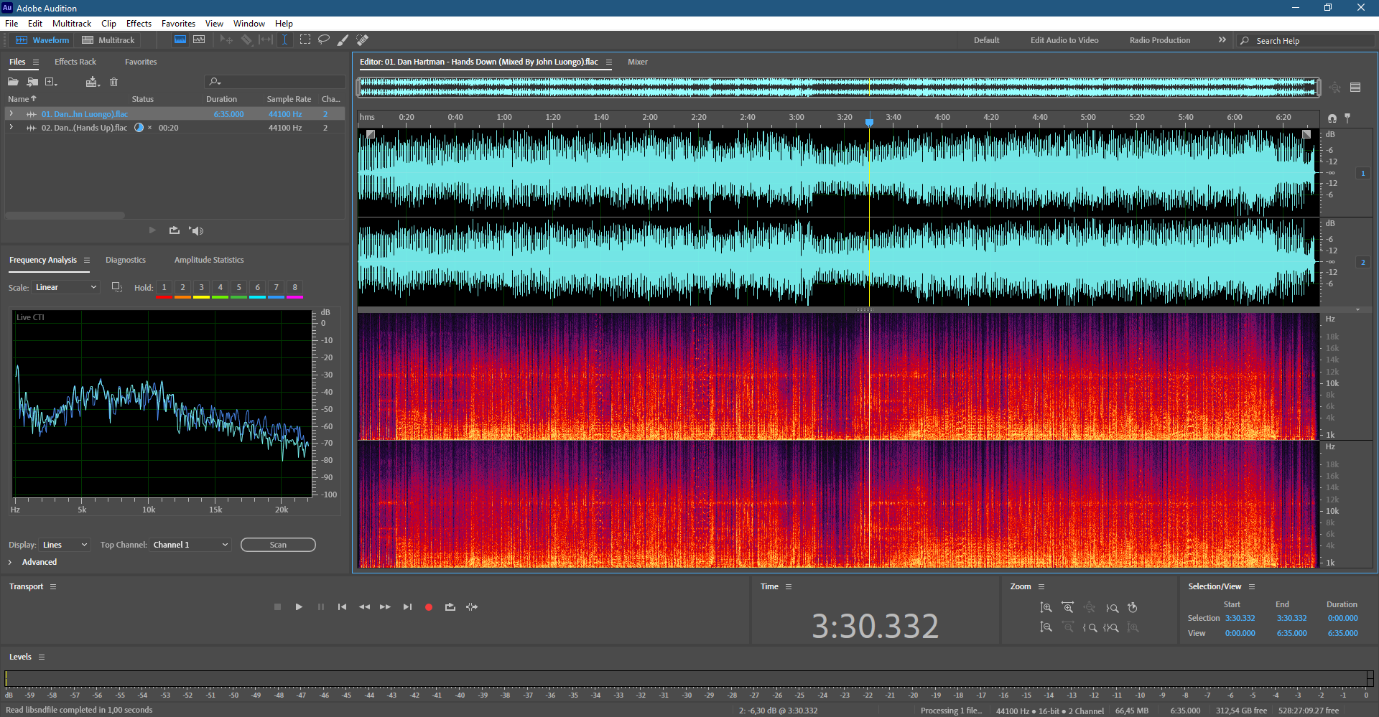Screen dimensions: 1379x717
Task: Open the Scale Linear dropdown
Action: [x=65, y=287]
